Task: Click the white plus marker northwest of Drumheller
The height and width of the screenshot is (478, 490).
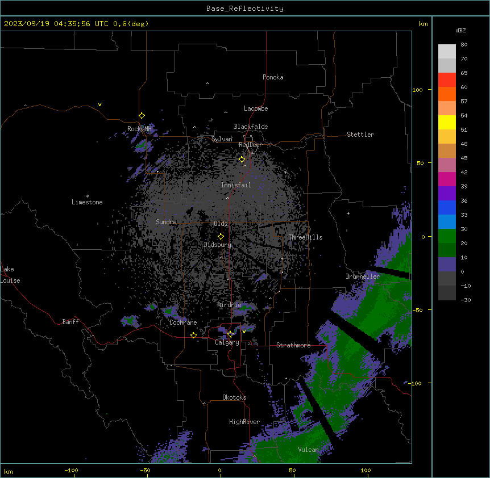Action: [x=348, y=213]
